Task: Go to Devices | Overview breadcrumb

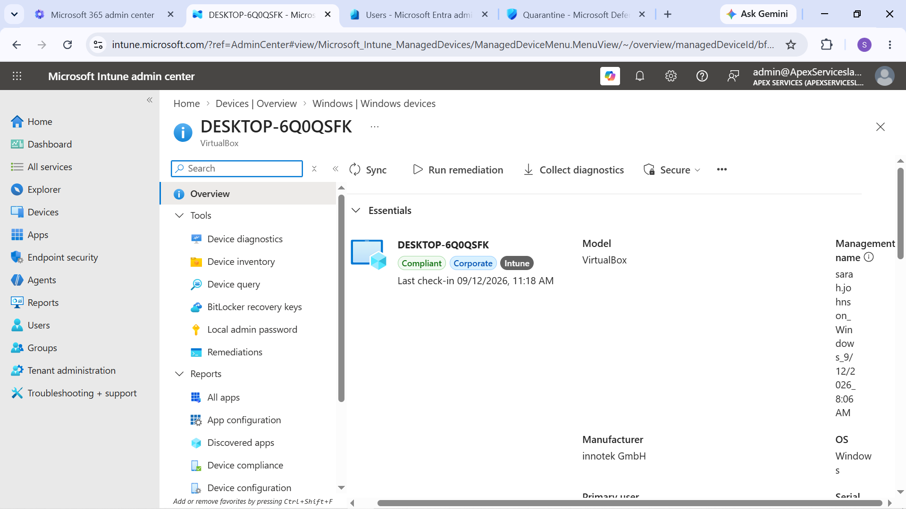Action: coord(256,104)
